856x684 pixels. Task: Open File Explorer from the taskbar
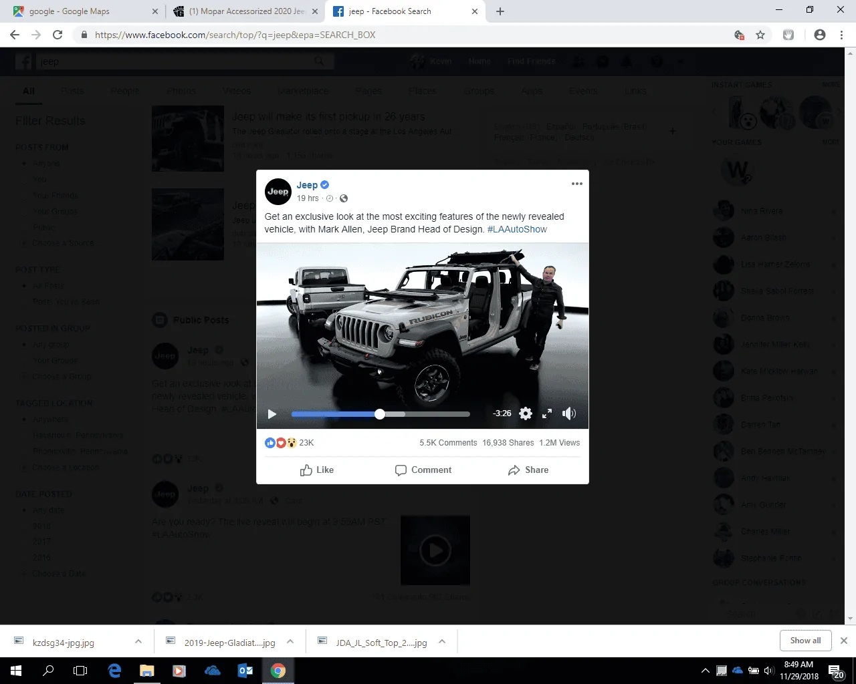[x=146, y=671]
